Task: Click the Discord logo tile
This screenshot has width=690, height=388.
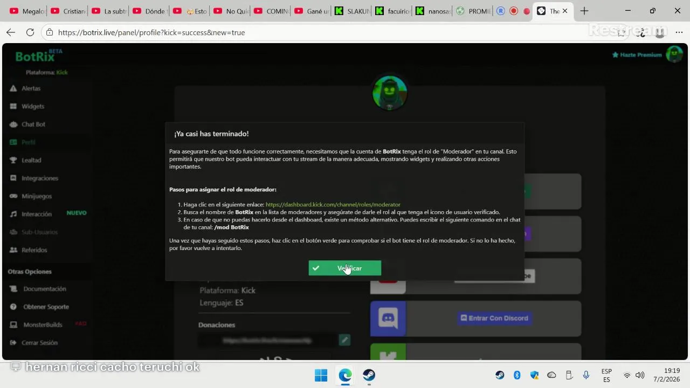Action: click(x=388, y=318)
